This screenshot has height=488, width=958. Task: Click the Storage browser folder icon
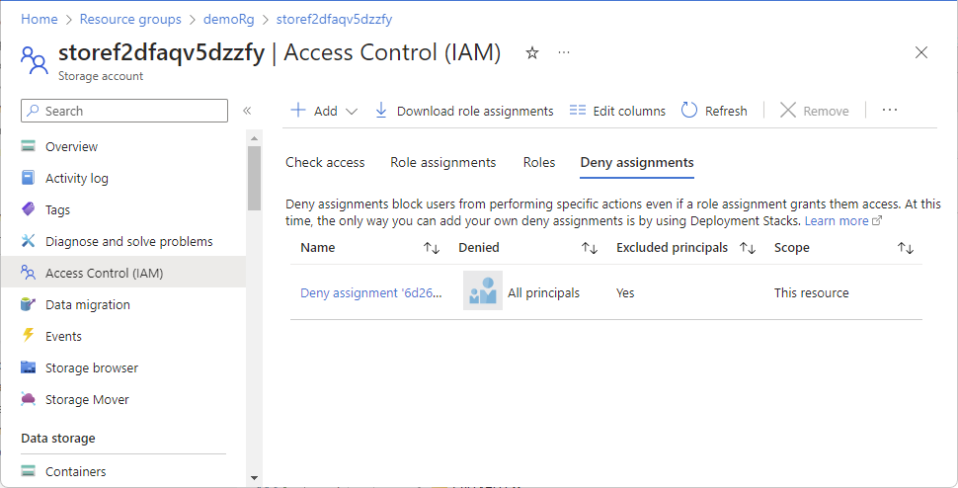[28, 367]
